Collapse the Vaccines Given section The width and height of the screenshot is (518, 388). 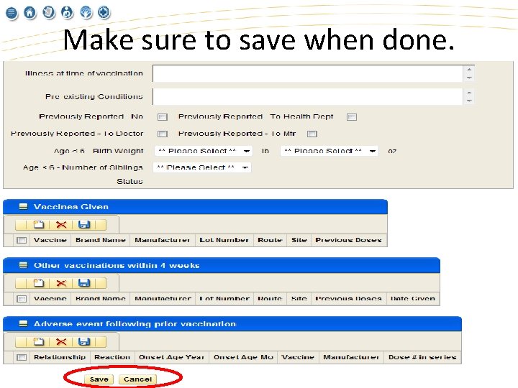[23, 206]
